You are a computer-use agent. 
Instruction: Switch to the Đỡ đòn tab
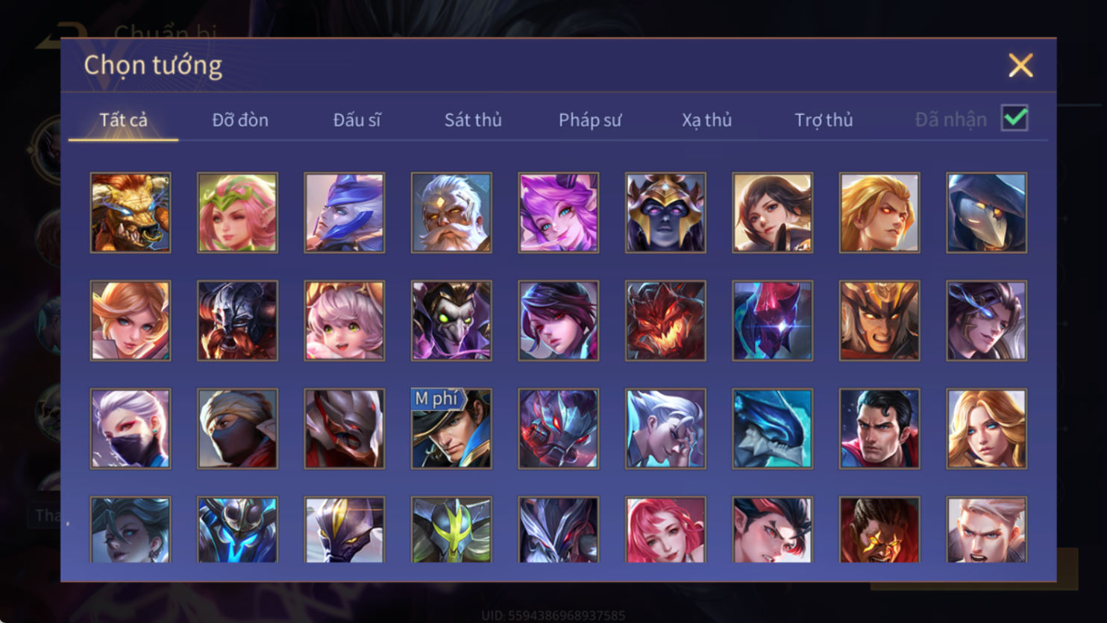point(240,119)
